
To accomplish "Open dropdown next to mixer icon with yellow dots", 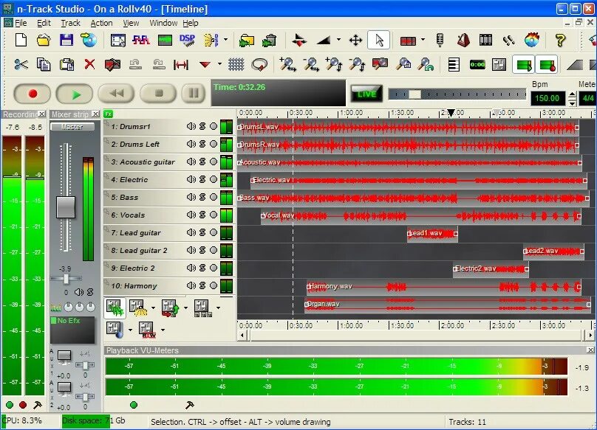I will [153, 308].
